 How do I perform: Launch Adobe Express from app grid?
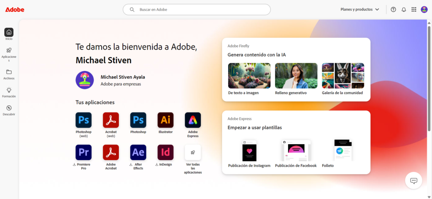193,120
